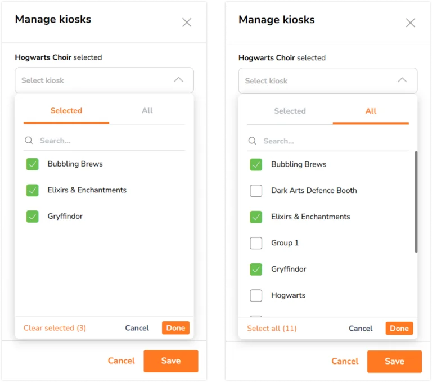Collapse the right Select kiosk dropdown chevron
Screen dimensions: 432x382
pyautogui.click(x=402, y=80)
